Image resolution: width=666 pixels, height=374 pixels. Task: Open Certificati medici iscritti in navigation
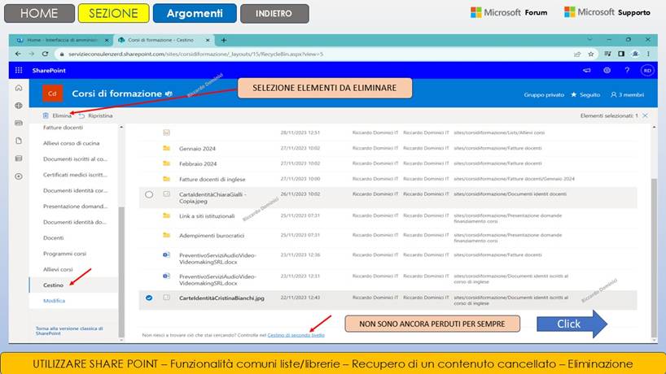pyautogui.click(x=75, y=175)
